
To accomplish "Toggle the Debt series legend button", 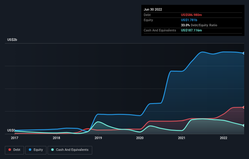I will click(14, 150).
